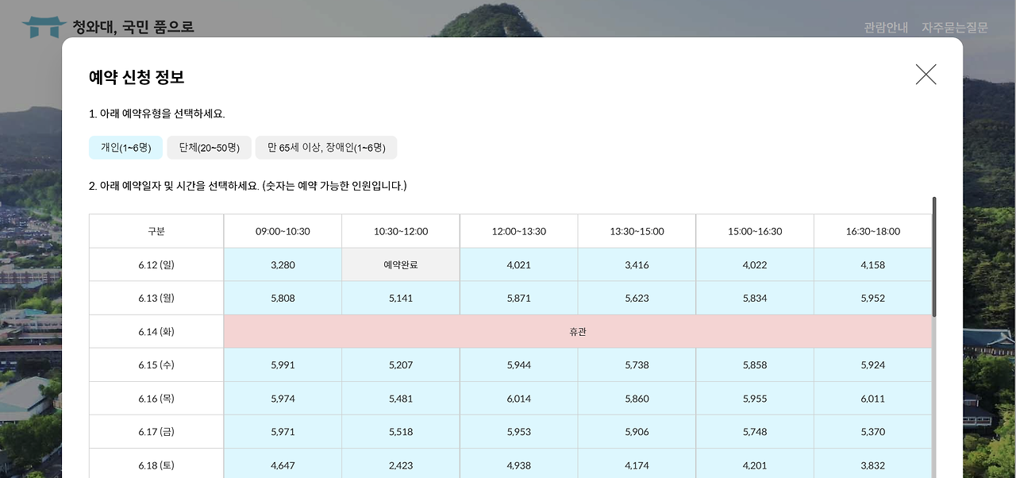This screenshot has width=1016, height=478.
Task: Pick the 6.12 slot showing 4,021
Action: click(518, 264)
